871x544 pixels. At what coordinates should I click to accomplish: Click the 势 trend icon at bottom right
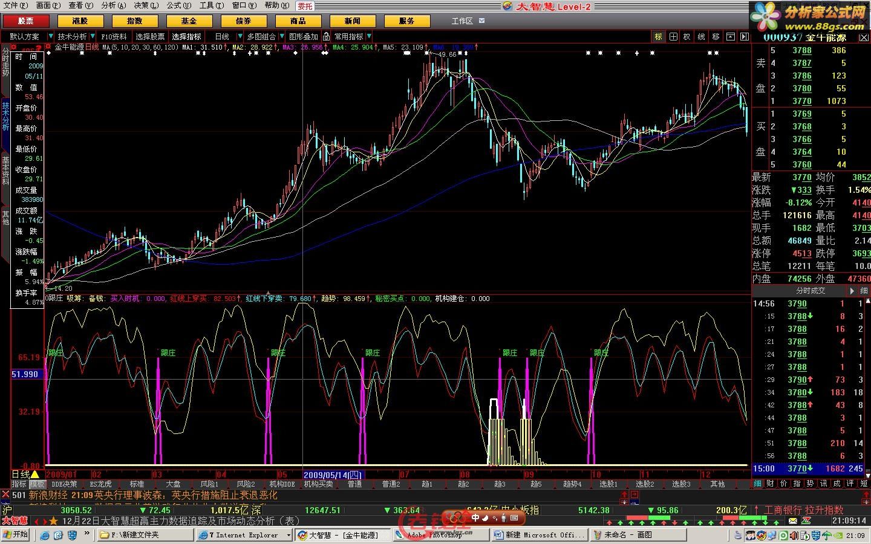click(x=811, y=484)
